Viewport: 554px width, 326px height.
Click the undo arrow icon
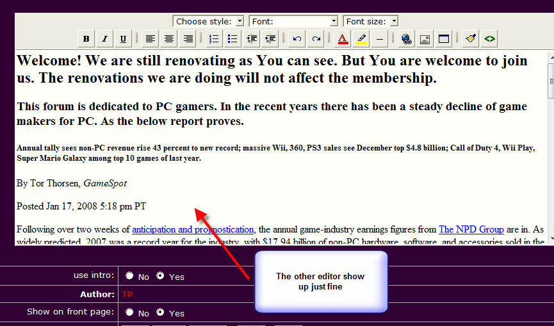point(297,39)
